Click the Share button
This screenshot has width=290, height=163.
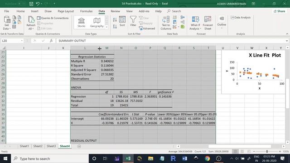coord(280,11)
